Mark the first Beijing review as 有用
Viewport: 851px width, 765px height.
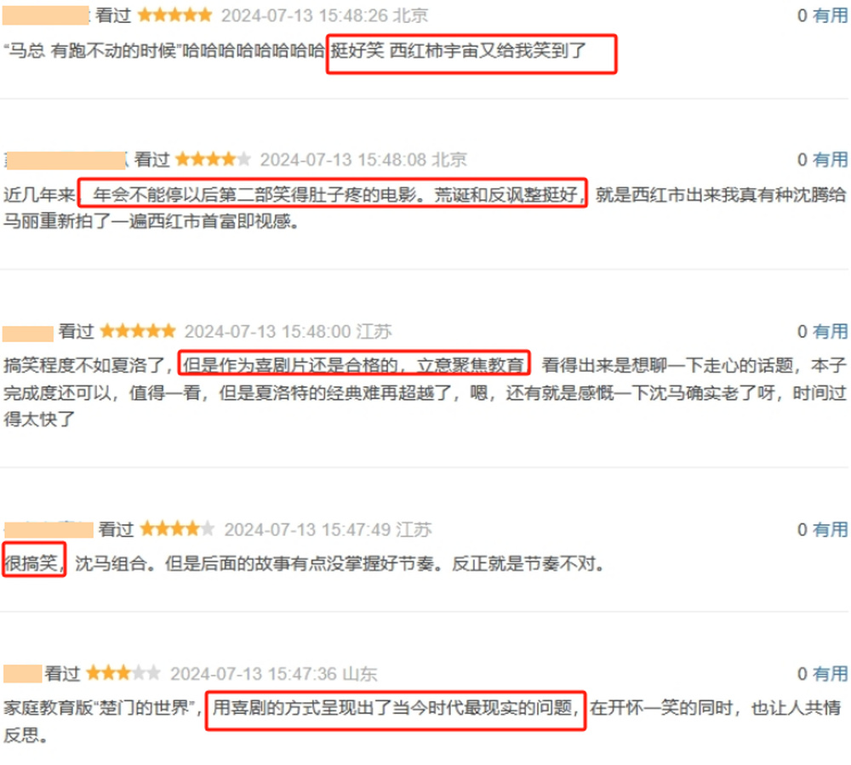pyautogui.click(x=830, y=15)
